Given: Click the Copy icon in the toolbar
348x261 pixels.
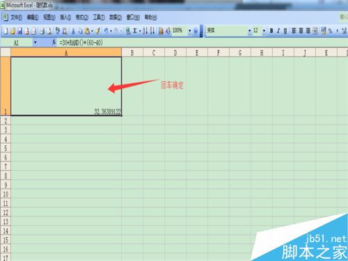Looking at the screenshot, I should [80, 31].
